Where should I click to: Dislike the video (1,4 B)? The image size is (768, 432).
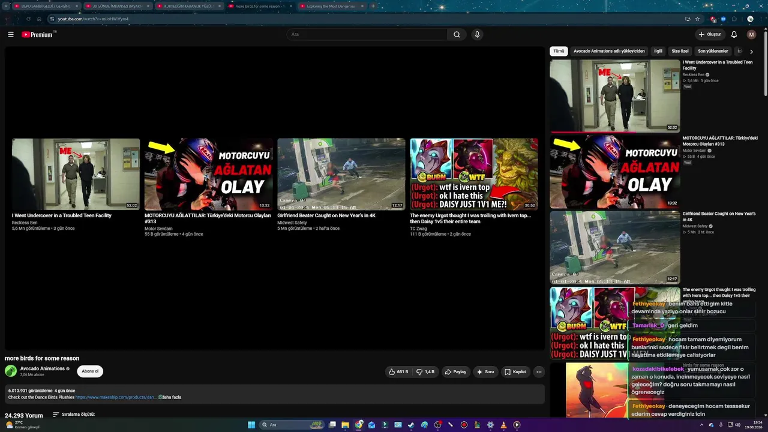(425, 372)
